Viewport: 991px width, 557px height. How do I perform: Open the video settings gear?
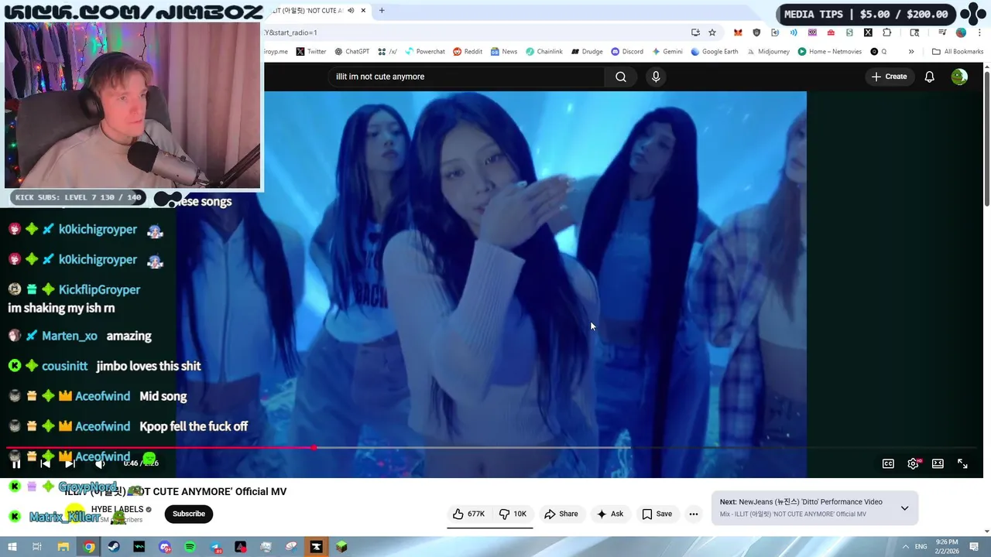click(914, 463)
